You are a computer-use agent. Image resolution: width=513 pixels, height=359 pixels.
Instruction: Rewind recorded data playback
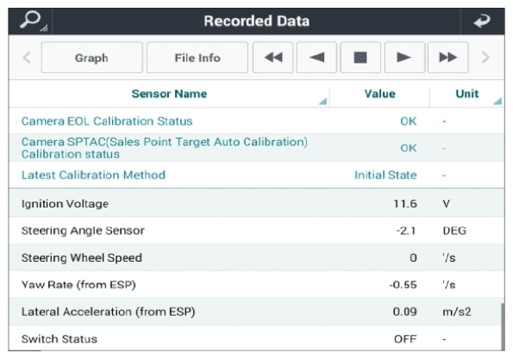(272, 58)
